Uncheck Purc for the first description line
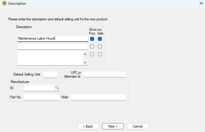This screenshot has width=205, height=132. click(x=92, y=39)
